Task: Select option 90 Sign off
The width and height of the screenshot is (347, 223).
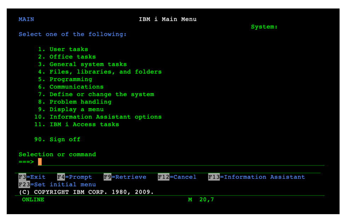Action: [64, 139]
